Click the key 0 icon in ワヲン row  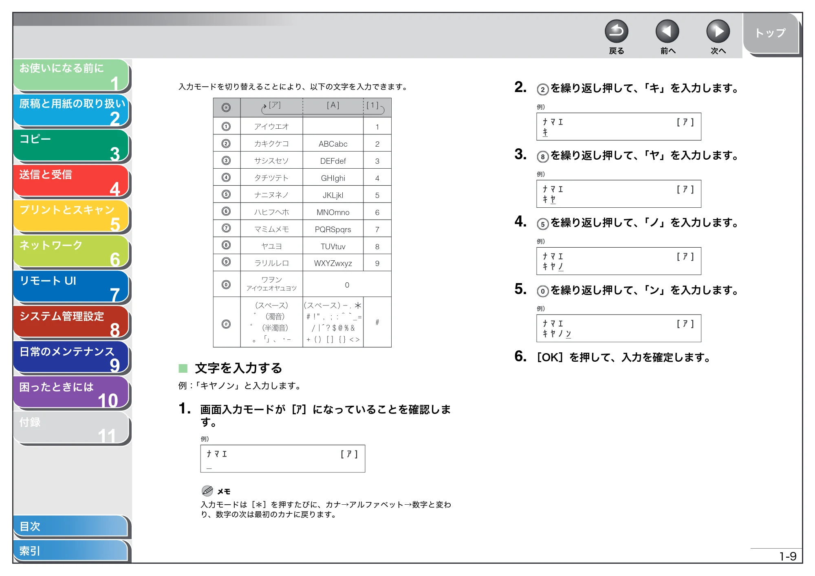tap(226, 284)
